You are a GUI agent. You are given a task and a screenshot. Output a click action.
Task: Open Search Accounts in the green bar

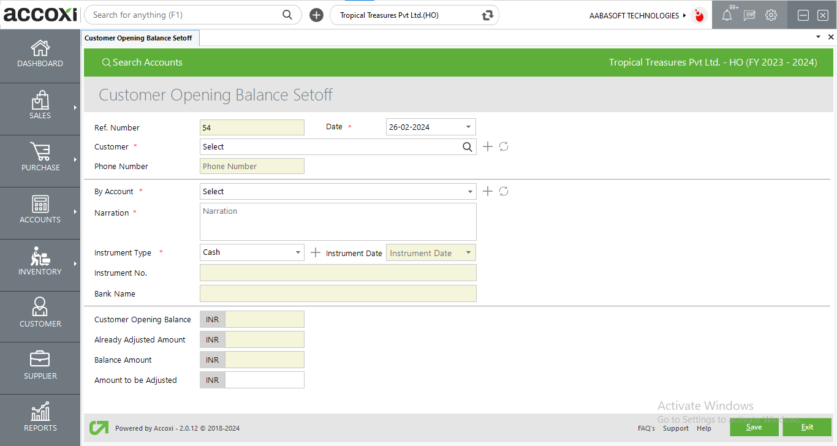(x=142, y=62)
